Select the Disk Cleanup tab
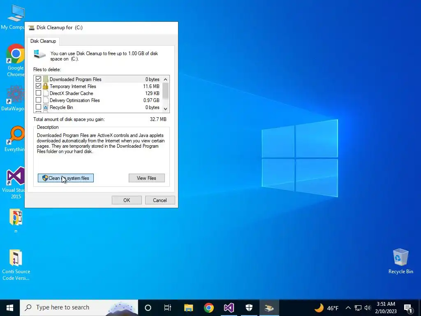Screen dimensions: 421x316 click(x=43, y=41)
